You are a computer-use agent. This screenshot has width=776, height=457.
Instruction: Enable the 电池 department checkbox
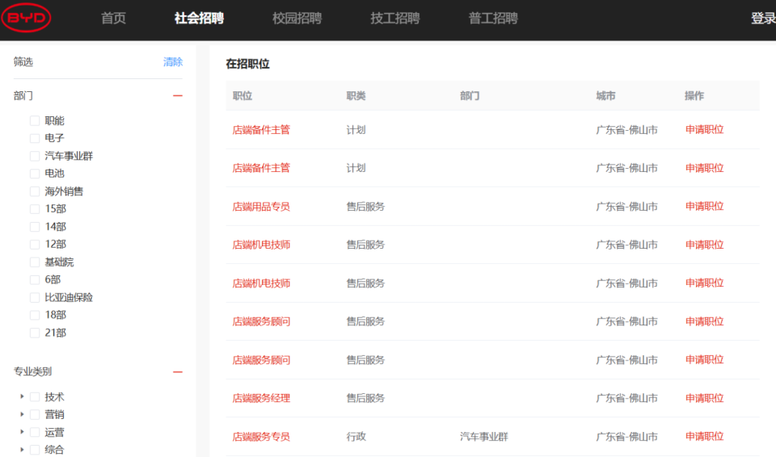pyautogui.click(x=35, y=174)
